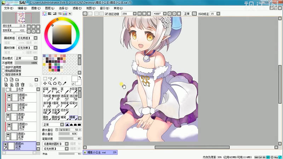Open the 无材质 brush texture dropdown
This screenshot has width=283, height=159.
coord(67,149)
